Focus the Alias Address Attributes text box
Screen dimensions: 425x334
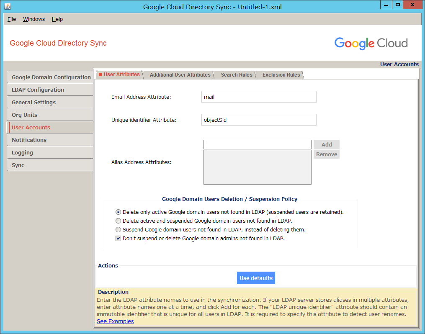tap(257, 145)
